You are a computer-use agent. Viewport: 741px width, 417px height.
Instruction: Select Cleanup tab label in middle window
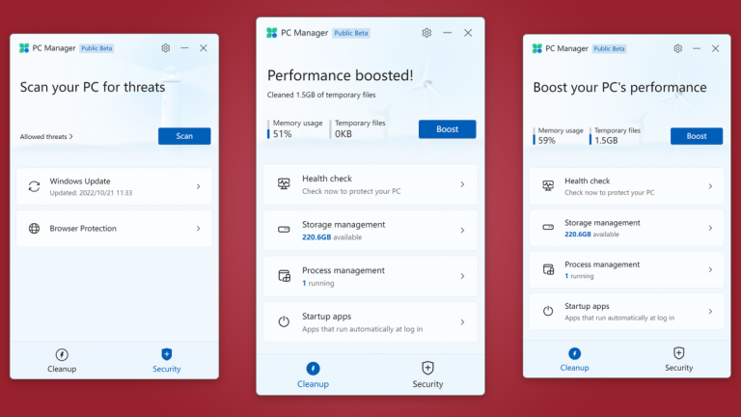pyautogui.click(x=313, y=384)
